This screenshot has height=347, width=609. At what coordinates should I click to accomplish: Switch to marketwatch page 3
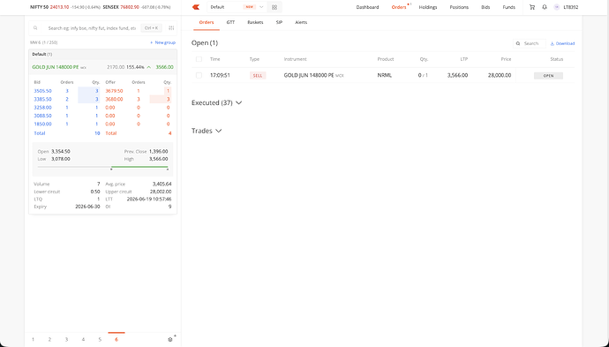click(x=66, y=339)
